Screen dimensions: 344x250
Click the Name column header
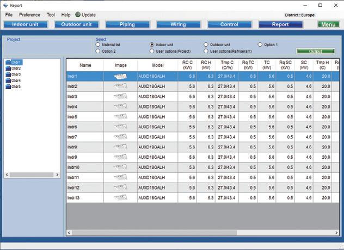[x=85, y=65]
